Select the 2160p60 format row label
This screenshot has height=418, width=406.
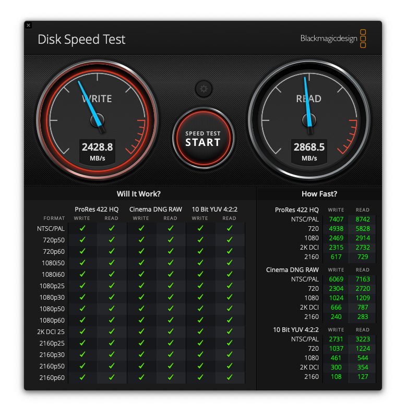point(52,378)
